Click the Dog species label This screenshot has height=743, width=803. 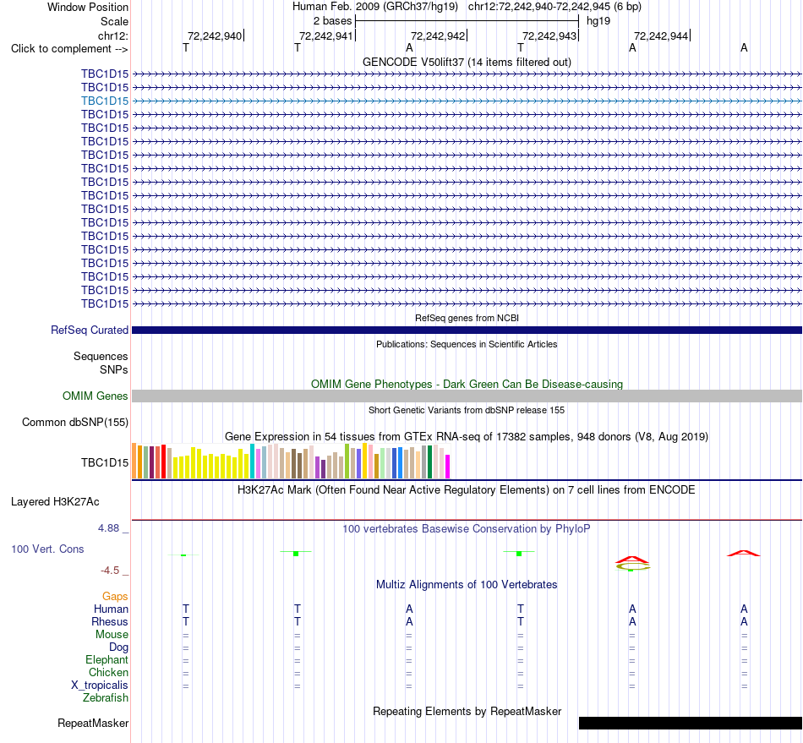pyautogui.click(x=119, y=647)
